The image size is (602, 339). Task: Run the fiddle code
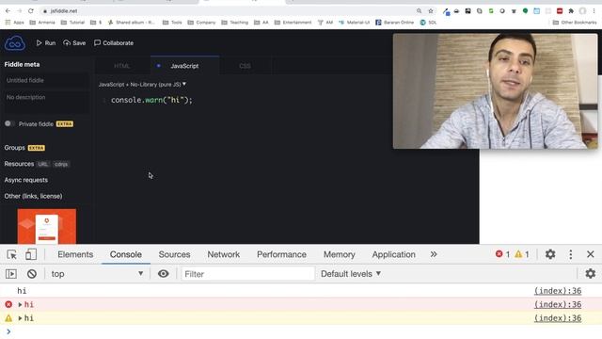[46, 43]
